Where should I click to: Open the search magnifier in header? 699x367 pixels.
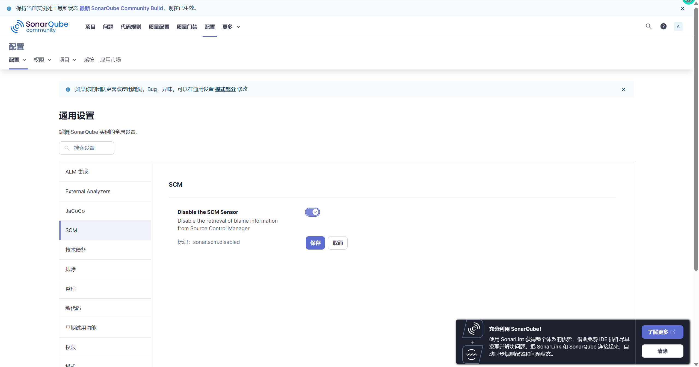[648, 26]
